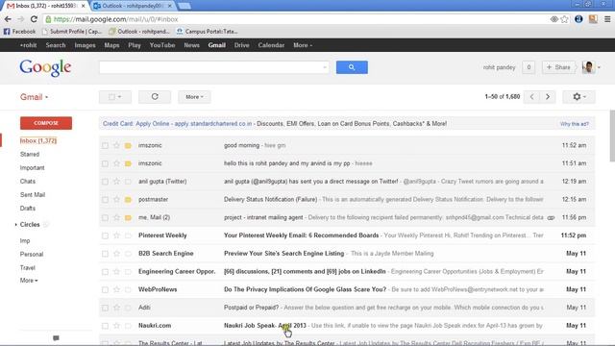Open the rohit pandey profile picture
Image resolution: width=615 pixels, height=346 pixels.
588,67
